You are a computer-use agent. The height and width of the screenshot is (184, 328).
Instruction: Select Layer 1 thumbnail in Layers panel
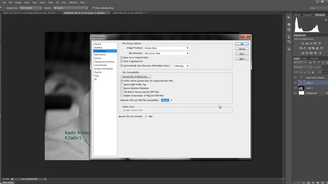(x=301, y=88)
